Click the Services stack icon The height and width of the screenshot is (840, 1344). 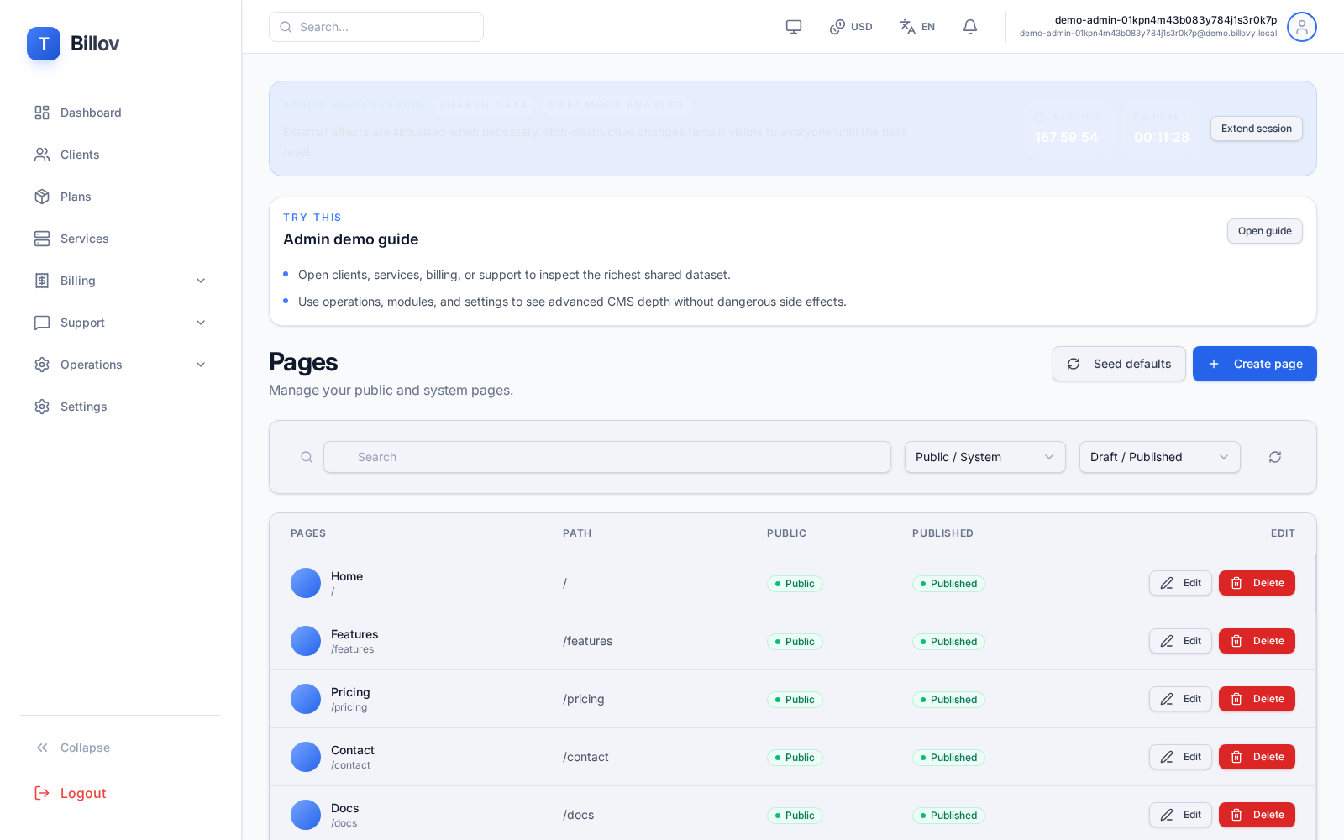click(x=42, y=239)
